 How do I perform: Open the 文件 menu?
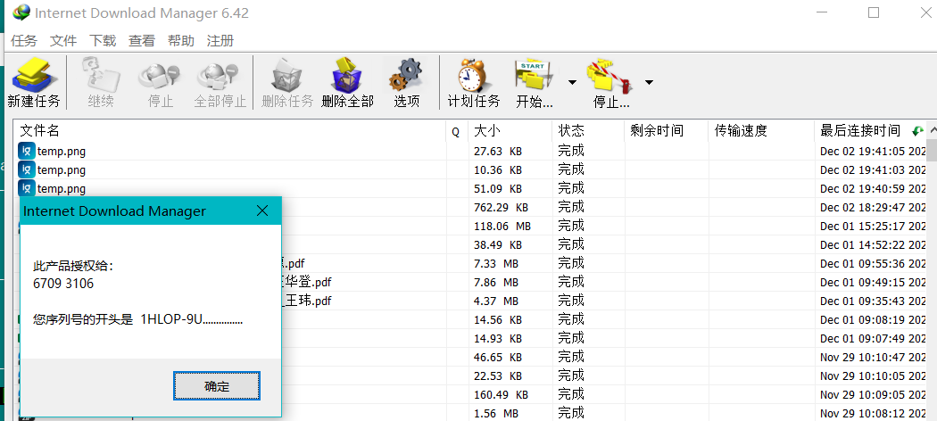(63, 41)
